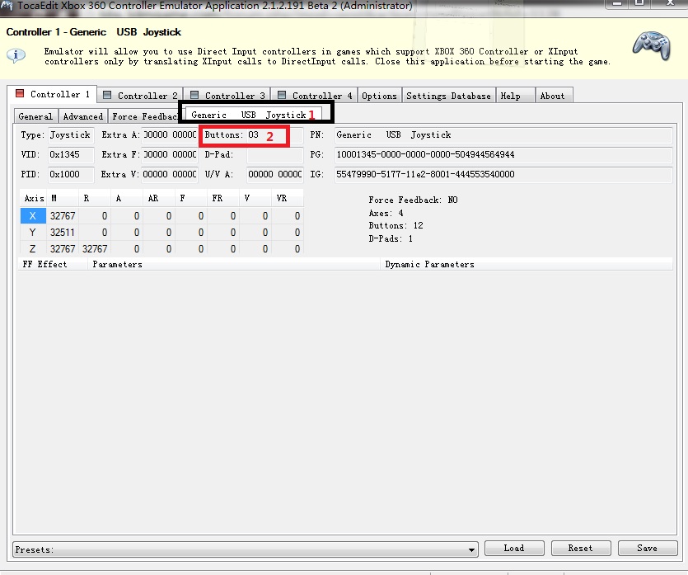Click the VR column header
688x575 pixels.
point(288,199)
